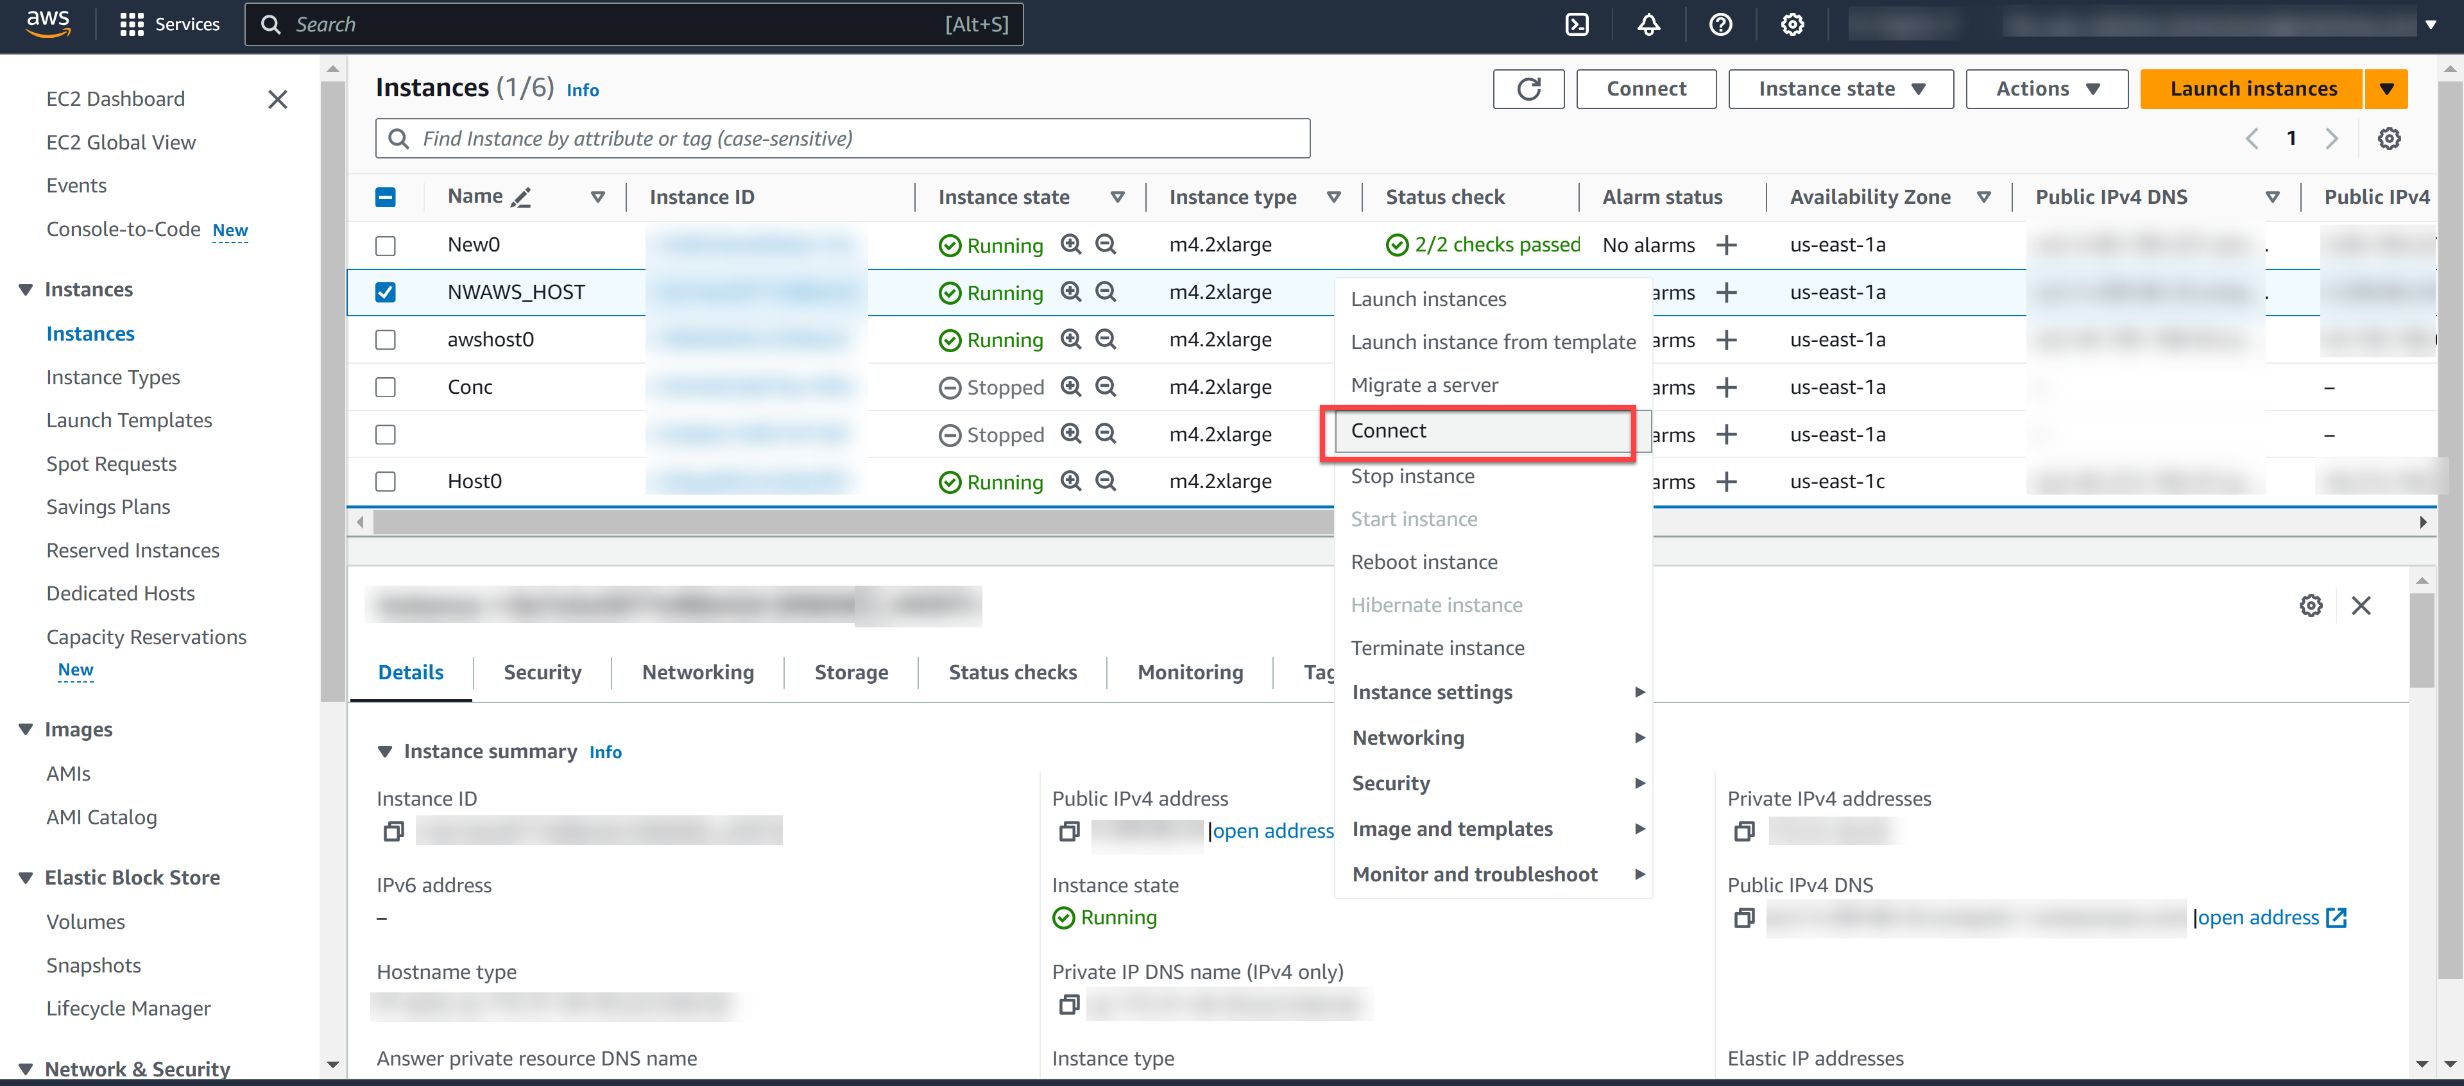This screenshot has height=1086, width=2464.
Task: Click the Launch instances orange button
Action: pos(2252,89)
